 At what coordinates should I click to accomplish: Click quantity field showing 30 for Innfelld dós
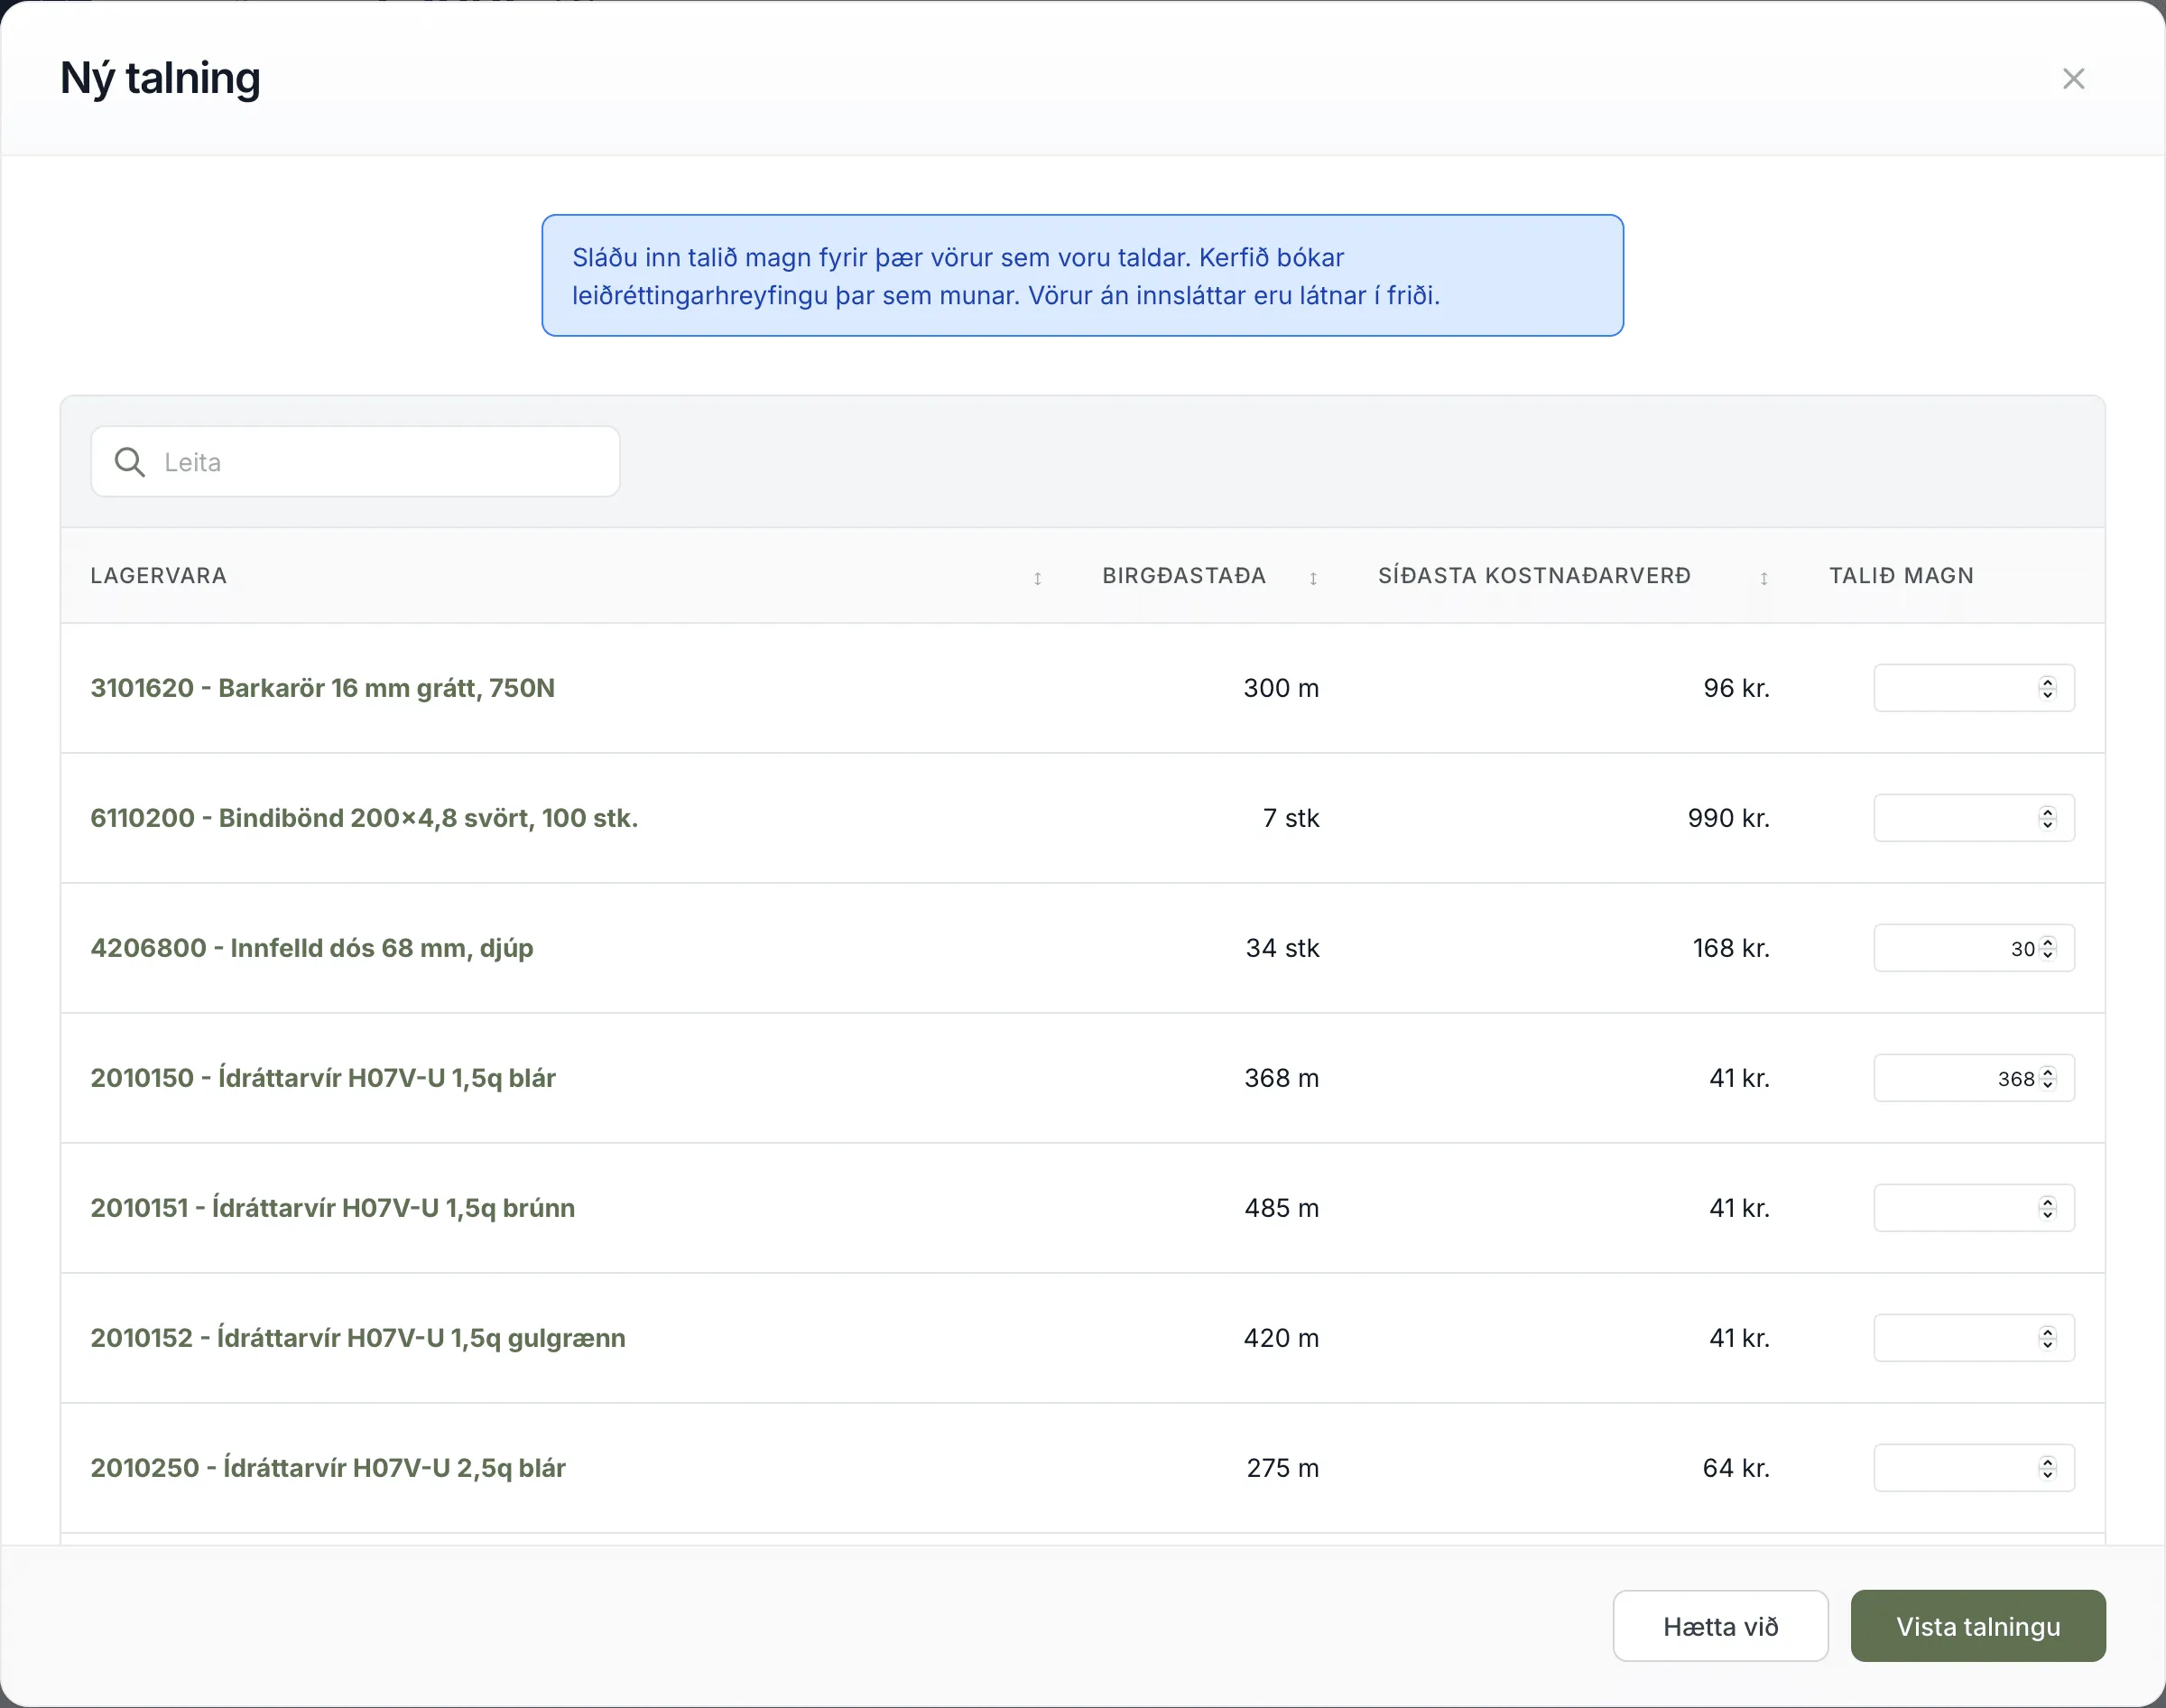(1973, 948)
